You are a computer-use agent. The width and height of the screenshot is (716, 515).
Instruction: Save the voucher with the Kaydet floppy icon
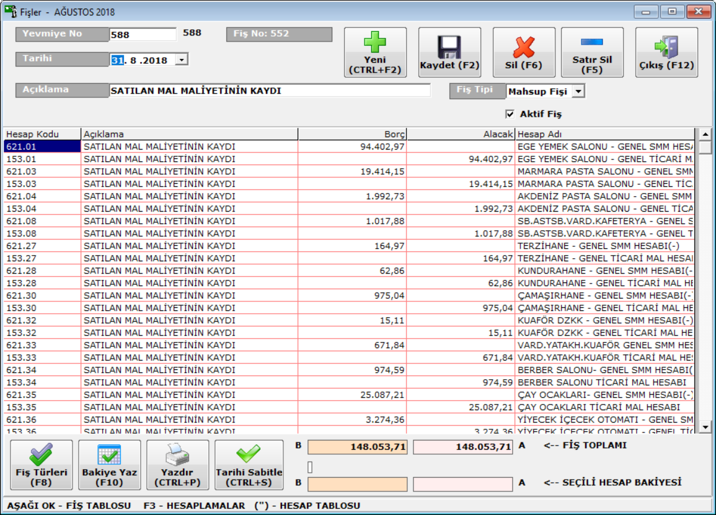[x=449, y=47]
